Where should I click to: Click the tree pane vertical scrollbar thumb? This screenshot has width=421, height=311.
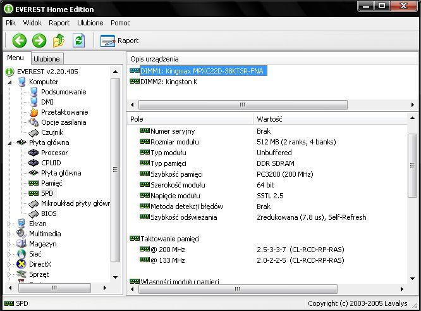115,170
